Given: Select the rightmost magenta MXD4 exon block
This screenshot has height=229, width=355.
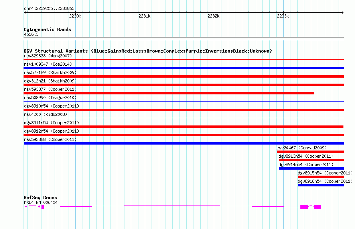Looking at the screenshot, I should (317, 207).
